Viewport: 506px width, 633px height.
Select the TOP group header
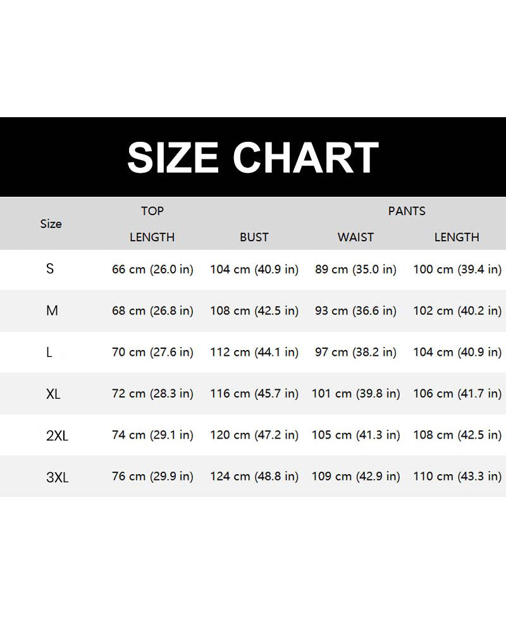152,211
